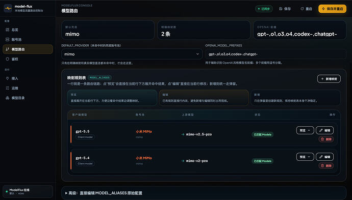Click the 模型路由 page title

69,11
